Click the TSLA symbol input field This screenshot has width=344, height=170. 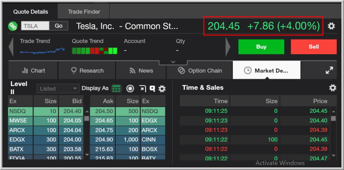coord(35,26)
